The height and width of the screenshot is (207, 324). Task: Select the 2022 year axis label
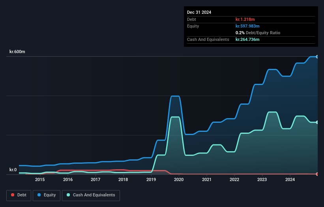[x=234, y=180]
